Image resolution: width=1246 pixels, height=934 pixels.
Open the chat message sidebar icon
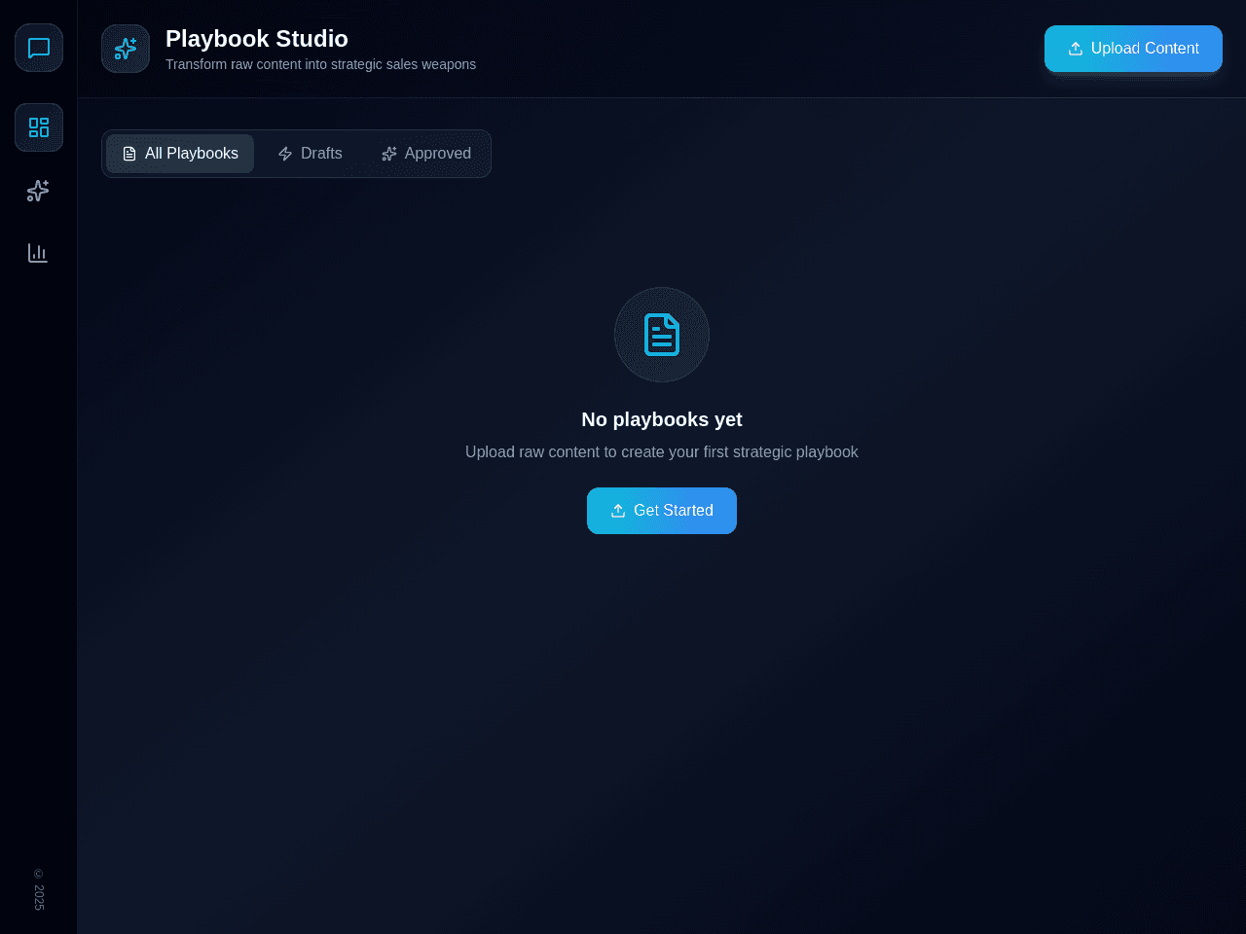tap(39, 48)
